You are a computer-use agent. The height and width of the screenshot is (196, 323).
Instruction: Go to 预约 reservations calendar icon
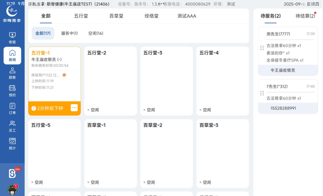[x=12, y=91]
